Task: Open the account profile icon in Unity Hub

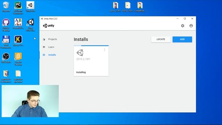Action: click(x=191, y=26)
